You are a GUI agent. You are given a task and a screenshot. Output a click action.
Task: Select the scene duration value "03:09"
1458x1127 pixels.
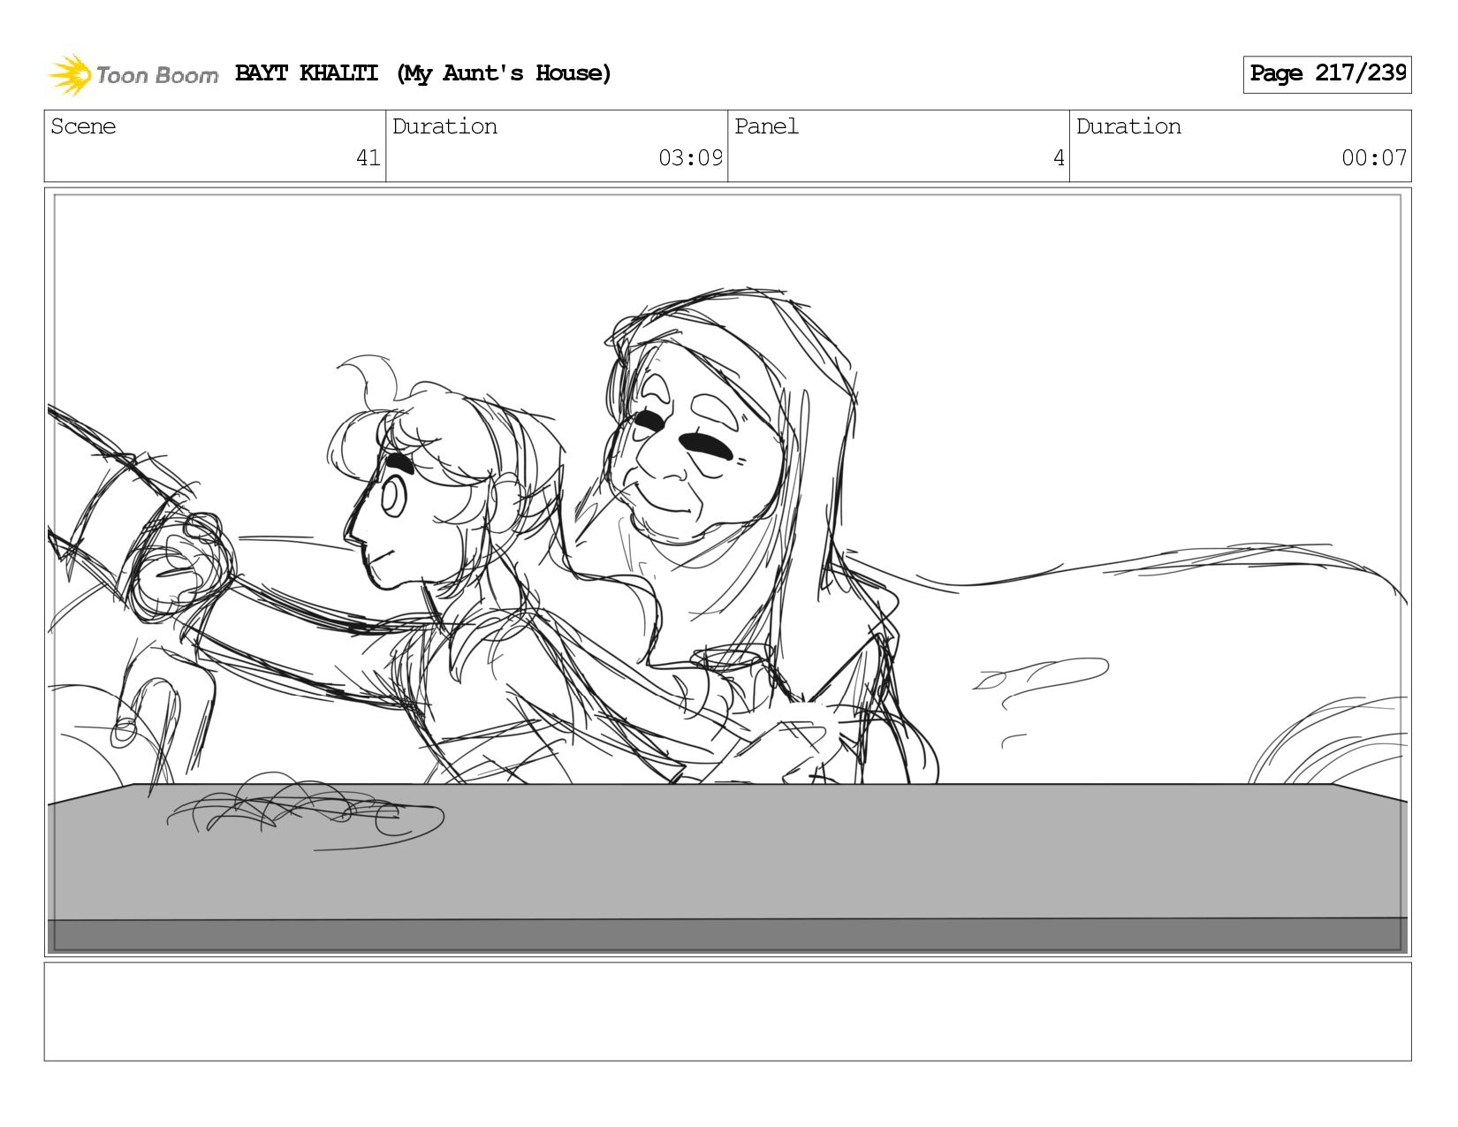coord(690,158)
